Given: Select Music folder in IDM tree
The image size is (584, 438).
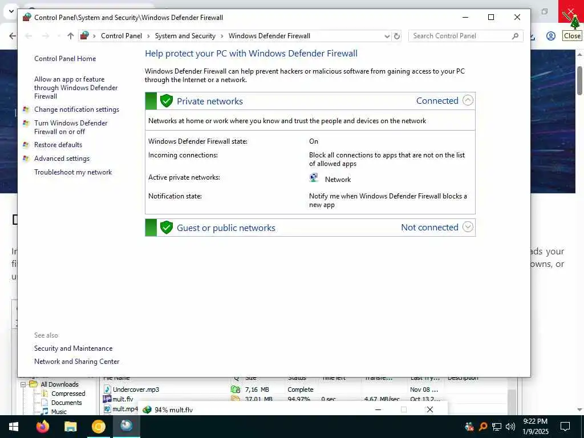Looking at the screenshot, I should 59,412.
